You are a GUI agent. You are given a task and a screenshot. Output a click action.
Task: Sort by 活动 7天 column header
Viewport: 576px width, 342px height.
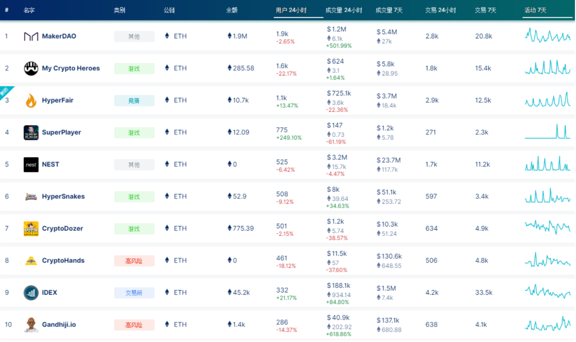[x=536, y=10]
